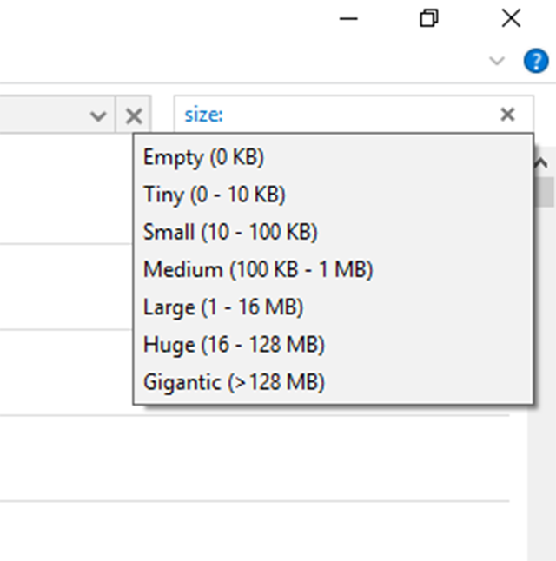Image resolution: width=556 pixels, height=561 pixels.
Task: Filter by Huge (16 - 128 MB)
Action: [234, 345]
